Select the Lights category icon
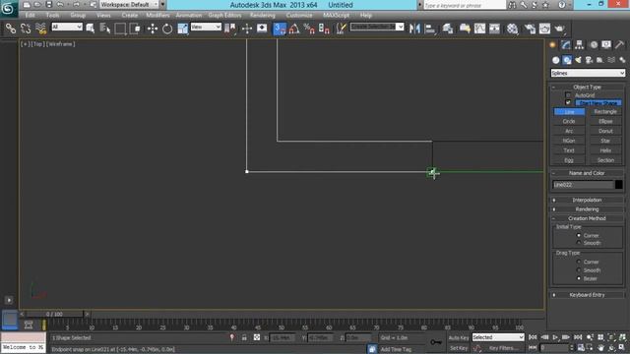 578,60
